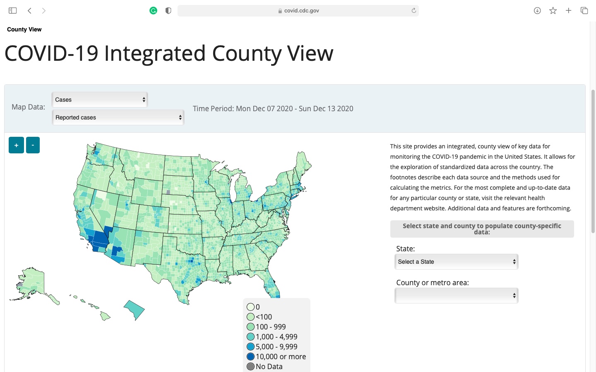Zoom in on the map
This screenshot has height=372, width=596.
16,145
